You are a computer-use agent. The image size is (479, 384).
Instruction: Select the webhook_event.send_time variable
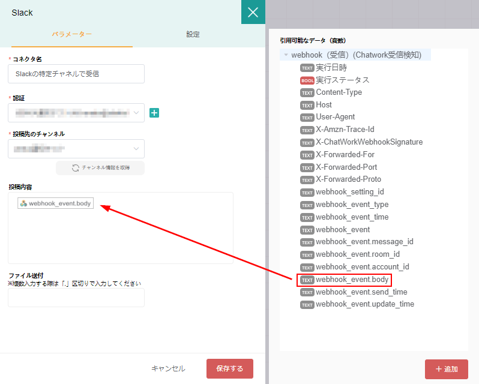click(x=354, y=292)
